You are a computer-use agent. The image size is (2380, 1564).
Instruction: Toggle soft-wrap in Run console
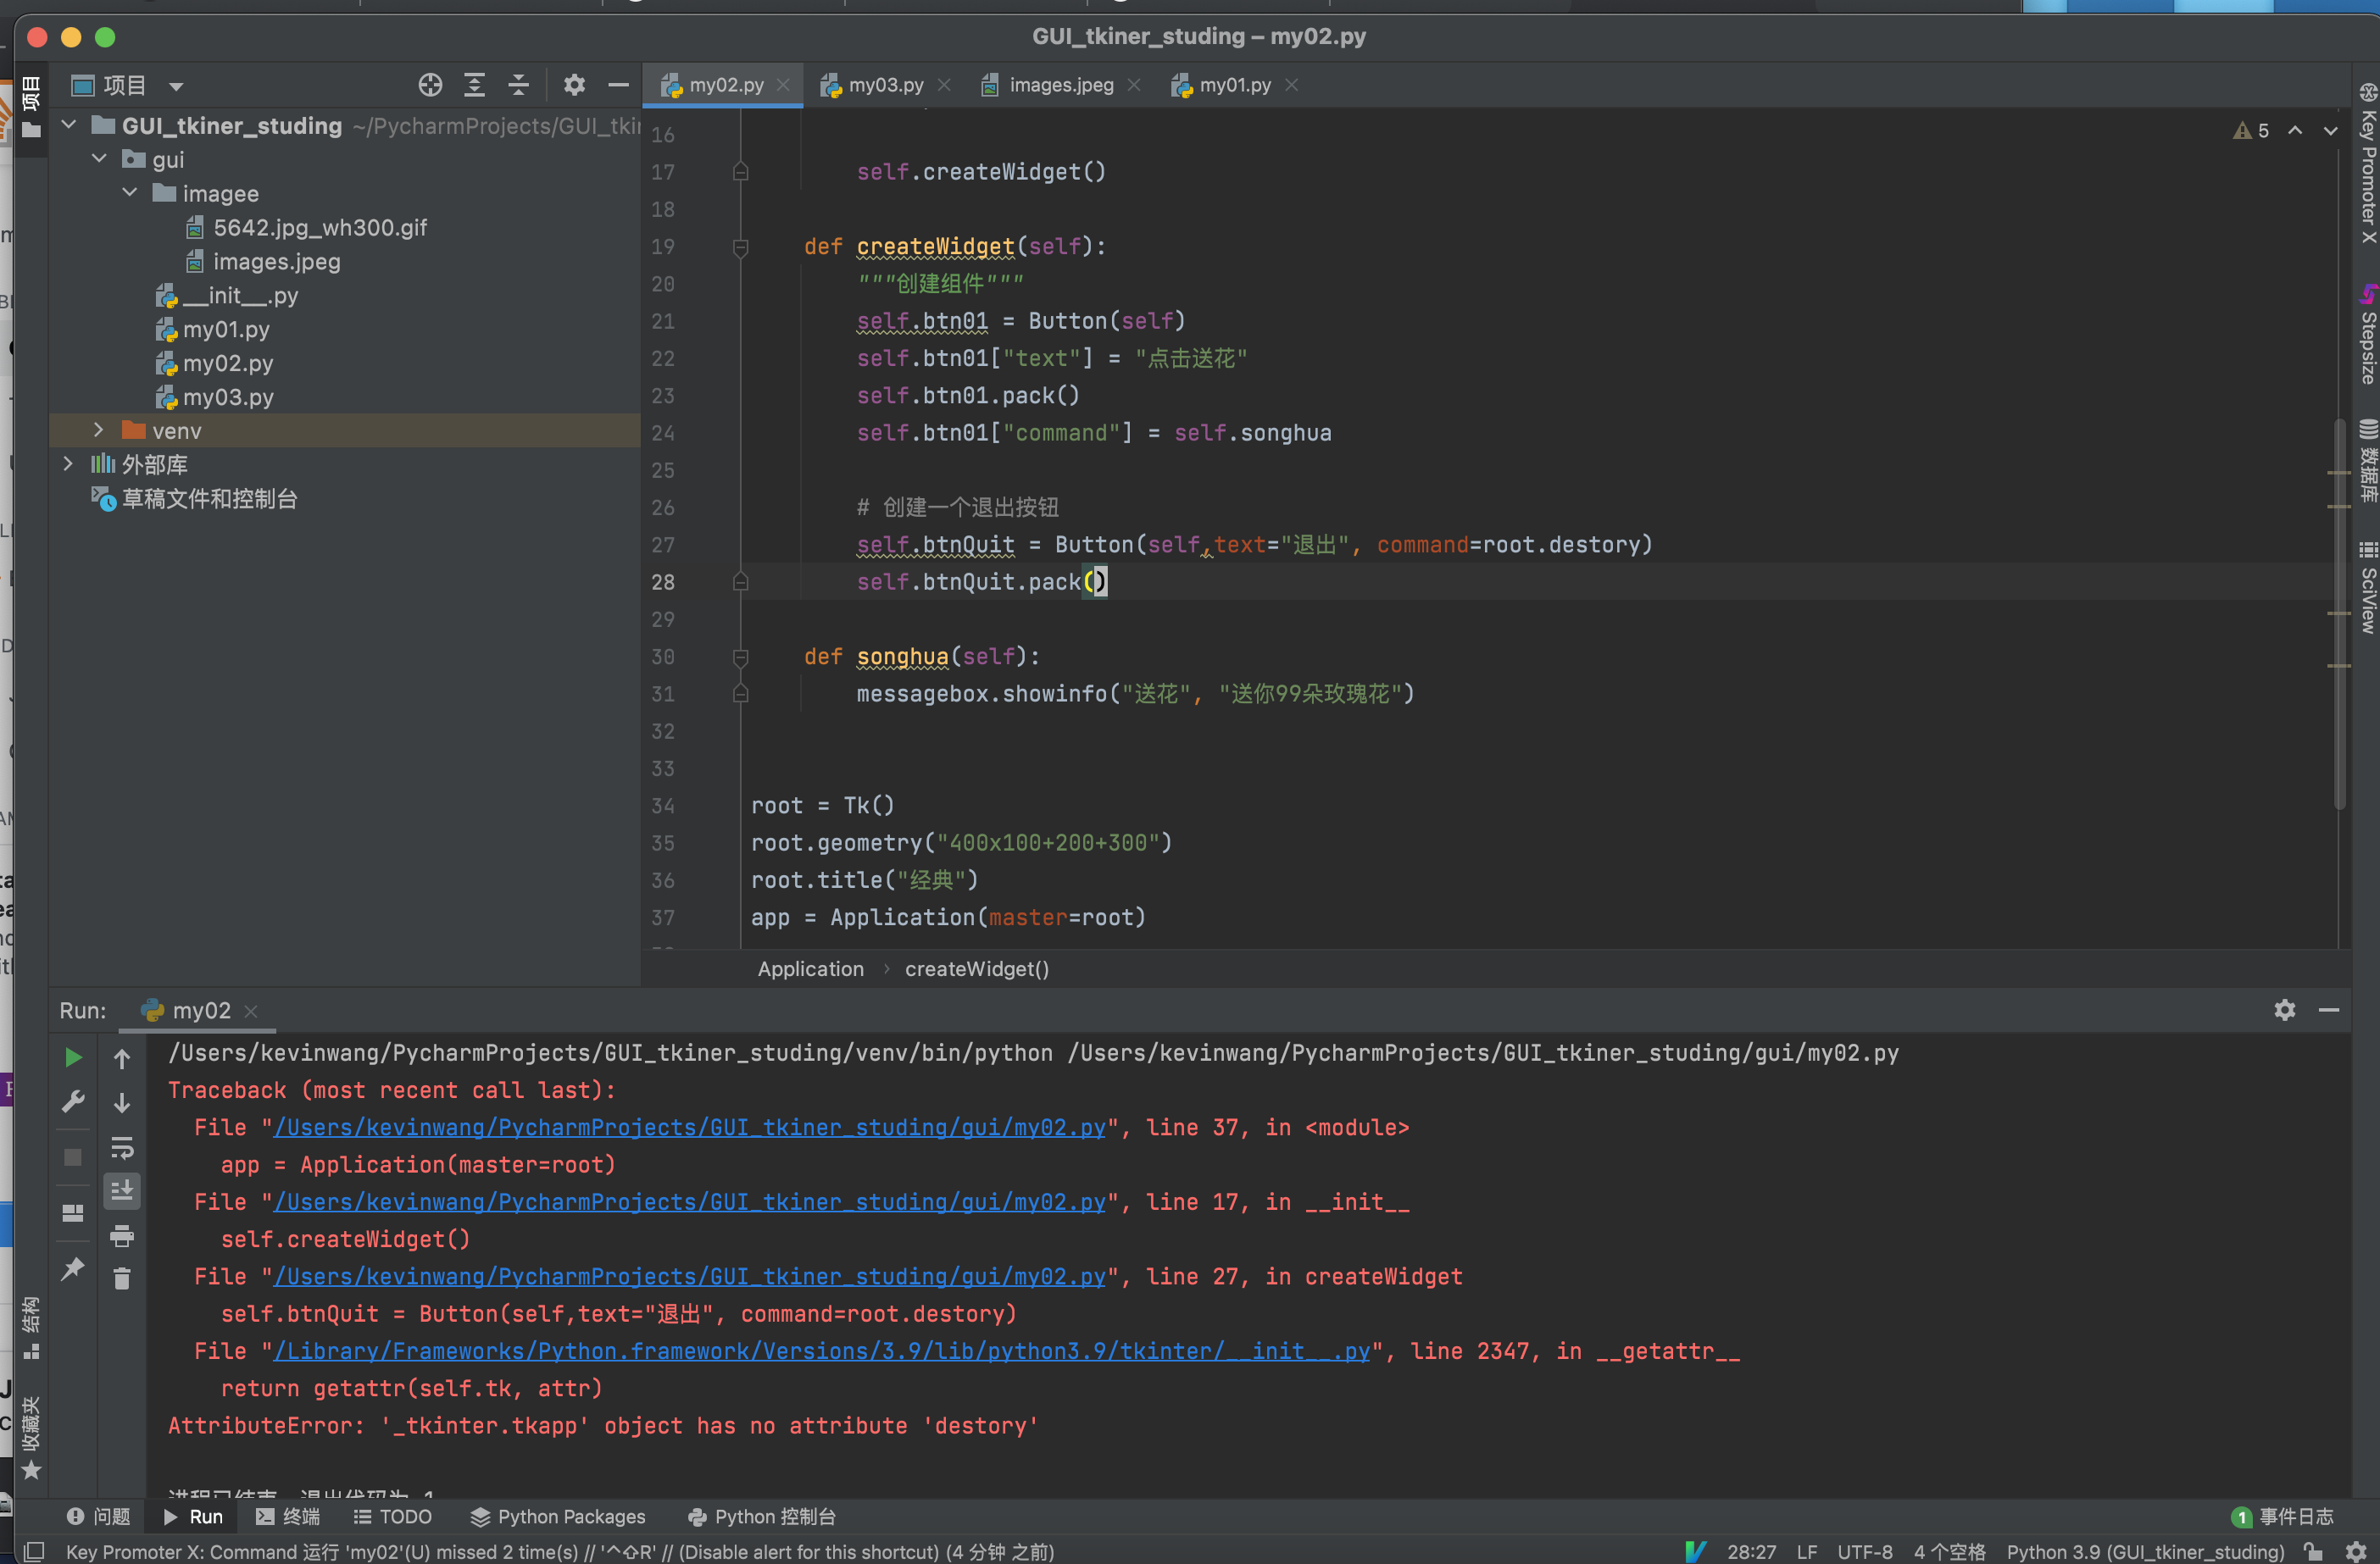pos(122,1146)
